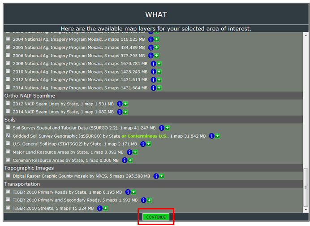
Task: Click green plus for TIGER Primary Roads by State
Action: (133, 192)
